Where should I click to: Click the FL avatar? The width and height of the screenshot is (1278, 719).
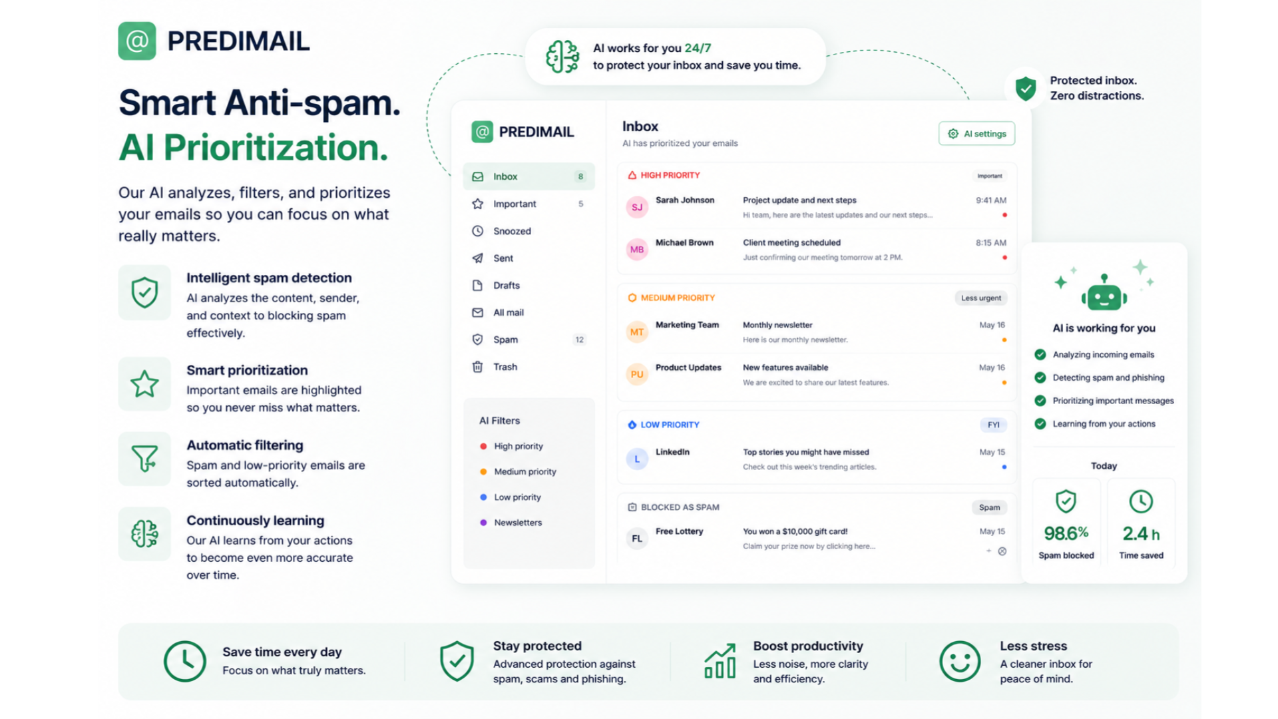pyautogui.click(x=637, y=539)
